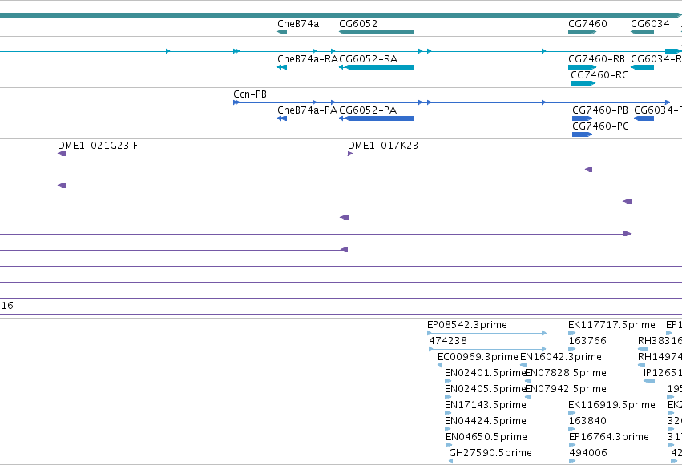
Task: Select the 163840 insertion arrow glyph
Action: click(572, 430)
